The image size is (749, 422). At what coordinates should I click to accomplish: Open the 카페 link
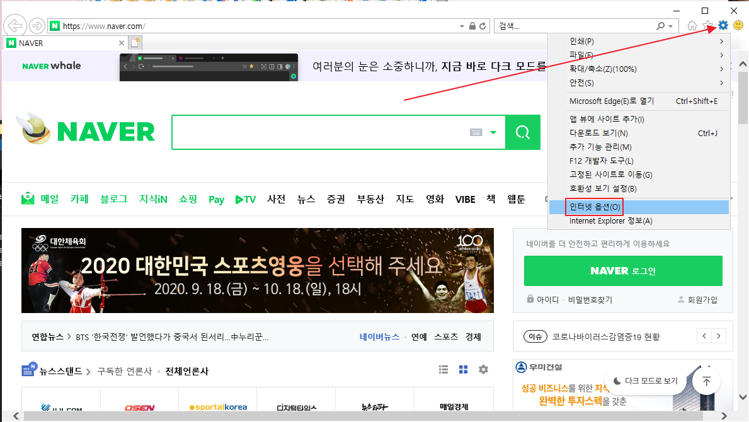point(79,198)
